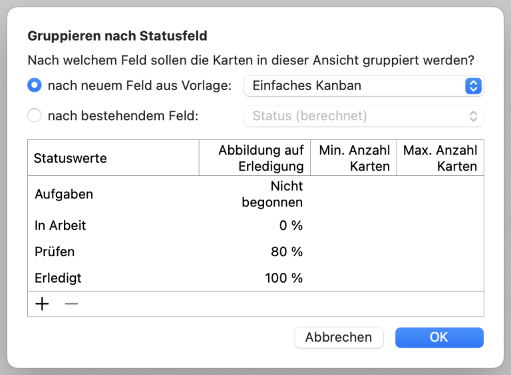Image resolution: width=511 pixels, height=375 pixels.
Task: Click the 'Abbildung auf Erledigung' column header
Action: 255,158
